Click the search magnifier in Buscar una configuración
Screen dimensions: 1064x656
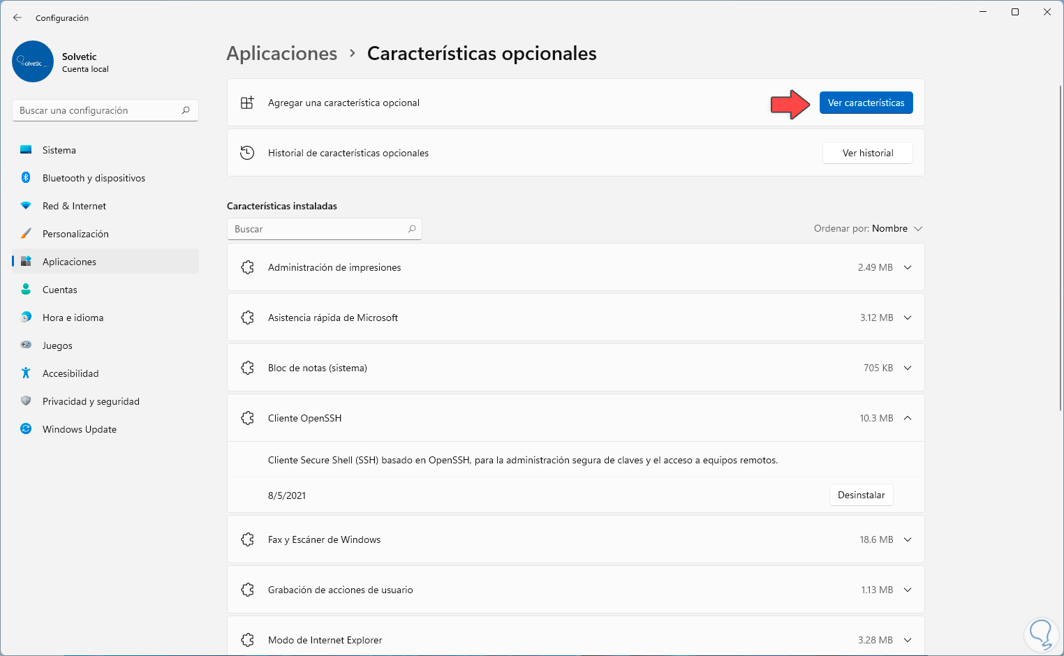[186, 110]
